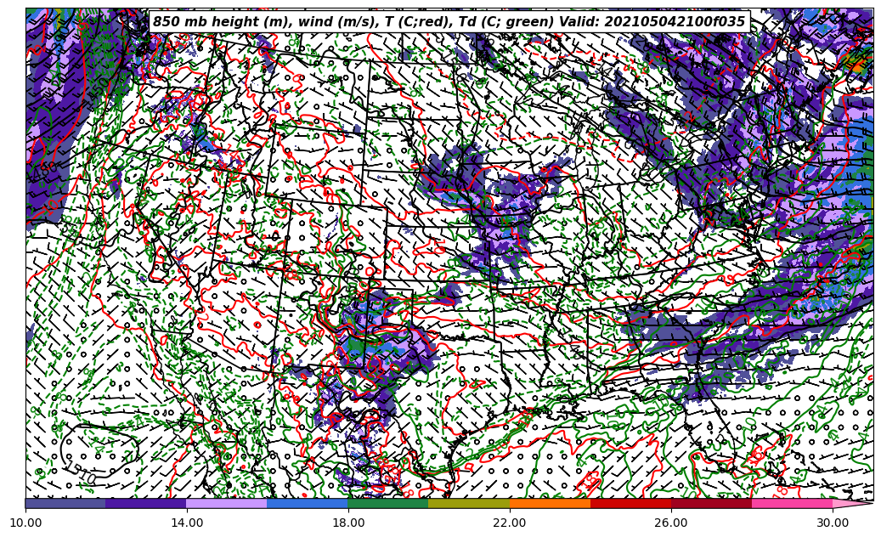The image size is (881, 537).
Task: Select the dark purple 12–14 colorbar segment
Action: pyautogui.click(x=146, y=503)
